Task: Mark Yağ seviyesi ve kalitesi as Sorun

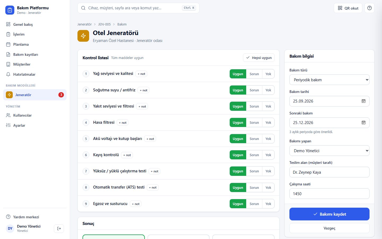Action: [254, 74]
